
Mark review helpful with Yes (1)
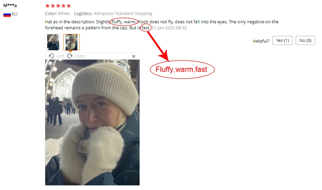click(x=282, y=41)
